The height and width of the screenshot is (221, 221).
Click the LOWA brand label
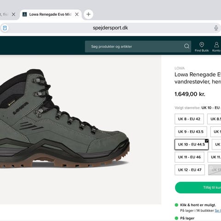(x=180, y=68)
